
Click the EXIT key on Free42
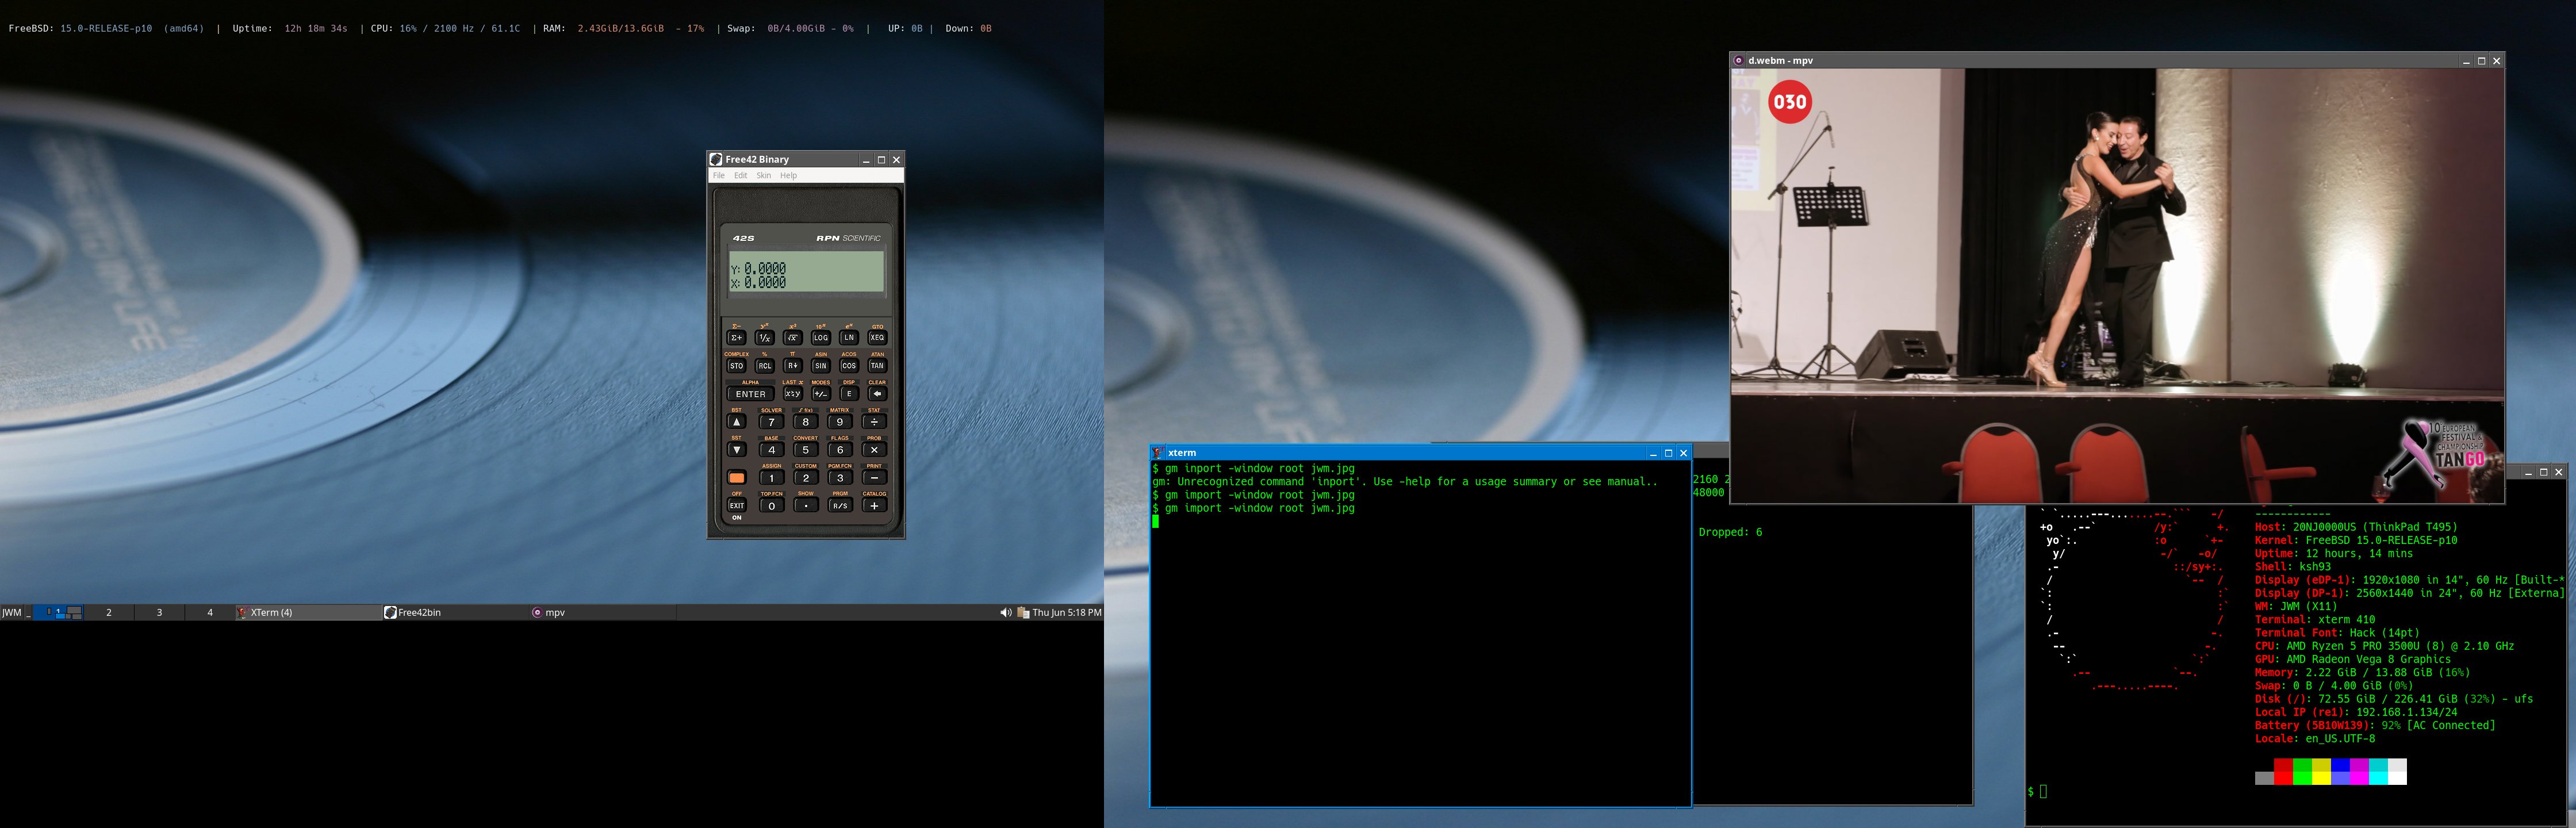(737, 506)
